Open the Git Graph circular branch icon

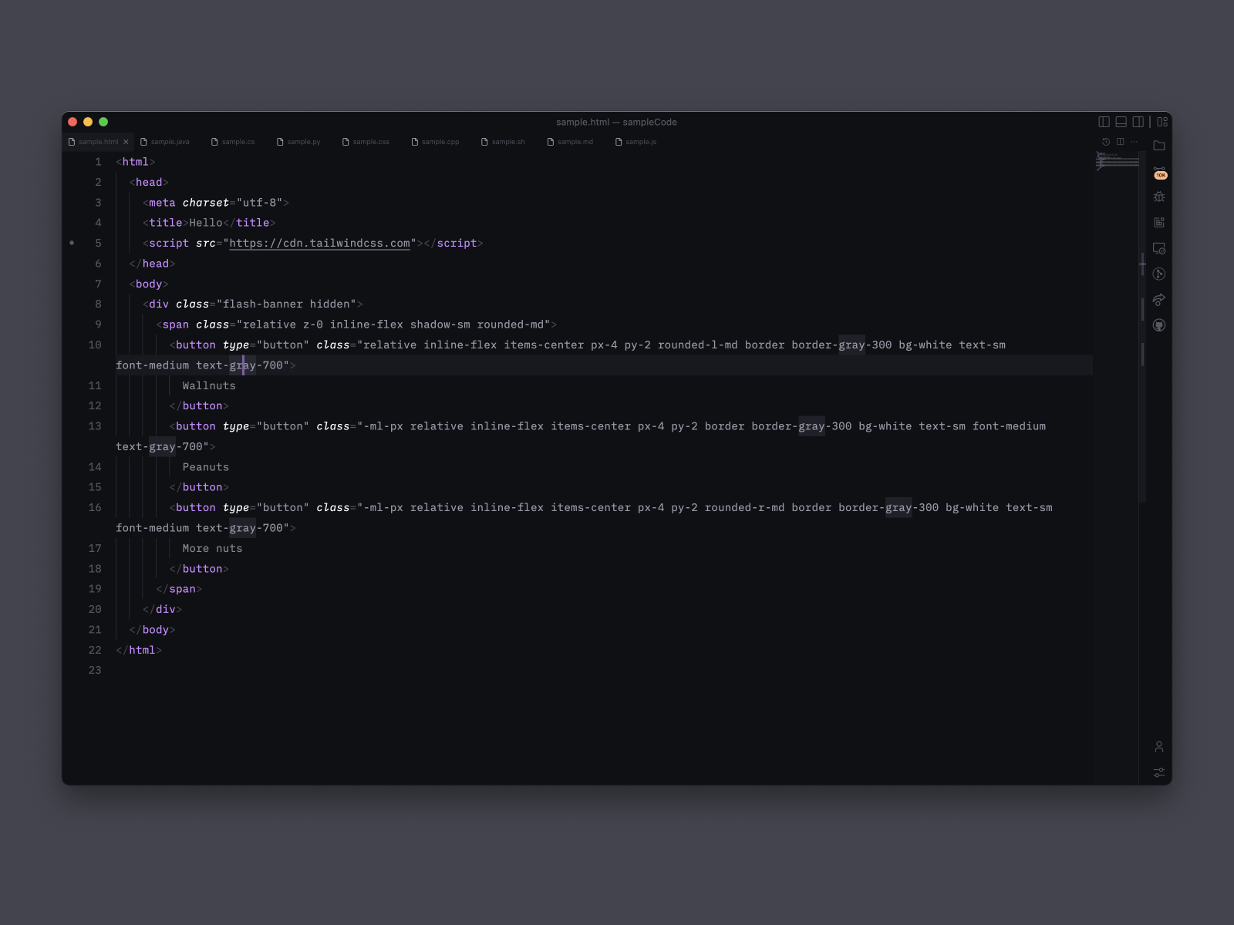[1158, 274]
